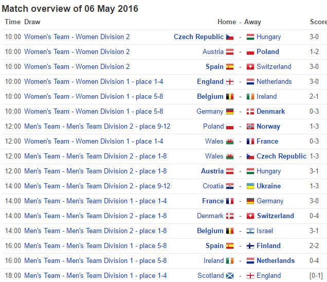Sort by the Time column header
The width and height of the screenshot is (327, 282).
(x=12, y=22)
